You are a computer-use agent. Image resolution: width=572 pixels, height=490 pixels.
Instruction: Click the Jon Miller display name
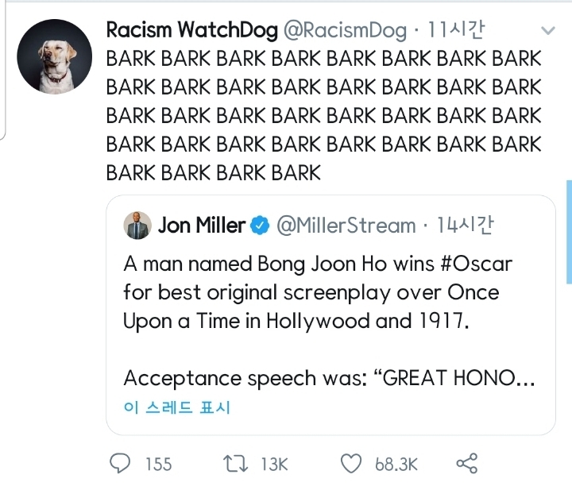[x=202, y=226]
